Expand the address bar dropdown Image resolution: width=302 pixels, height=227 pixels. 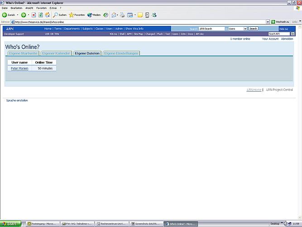coord(268,22)
